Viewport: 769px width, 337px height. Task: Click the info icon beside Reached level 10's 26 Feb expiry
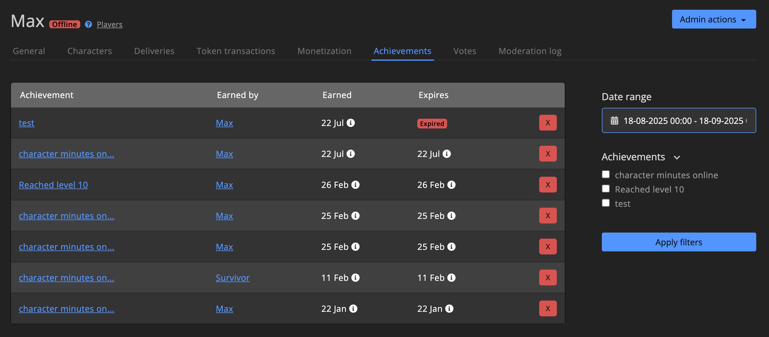(x=452, y=185)
